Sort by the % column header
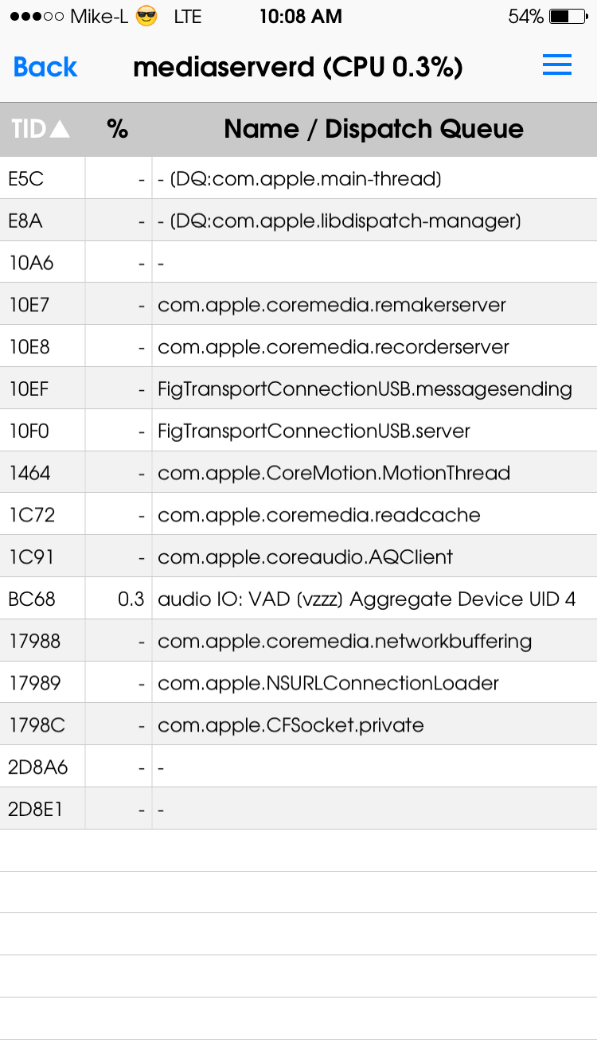Viewport: 597px width, 1062px height. pyautogui.click(x=118, y=129)
